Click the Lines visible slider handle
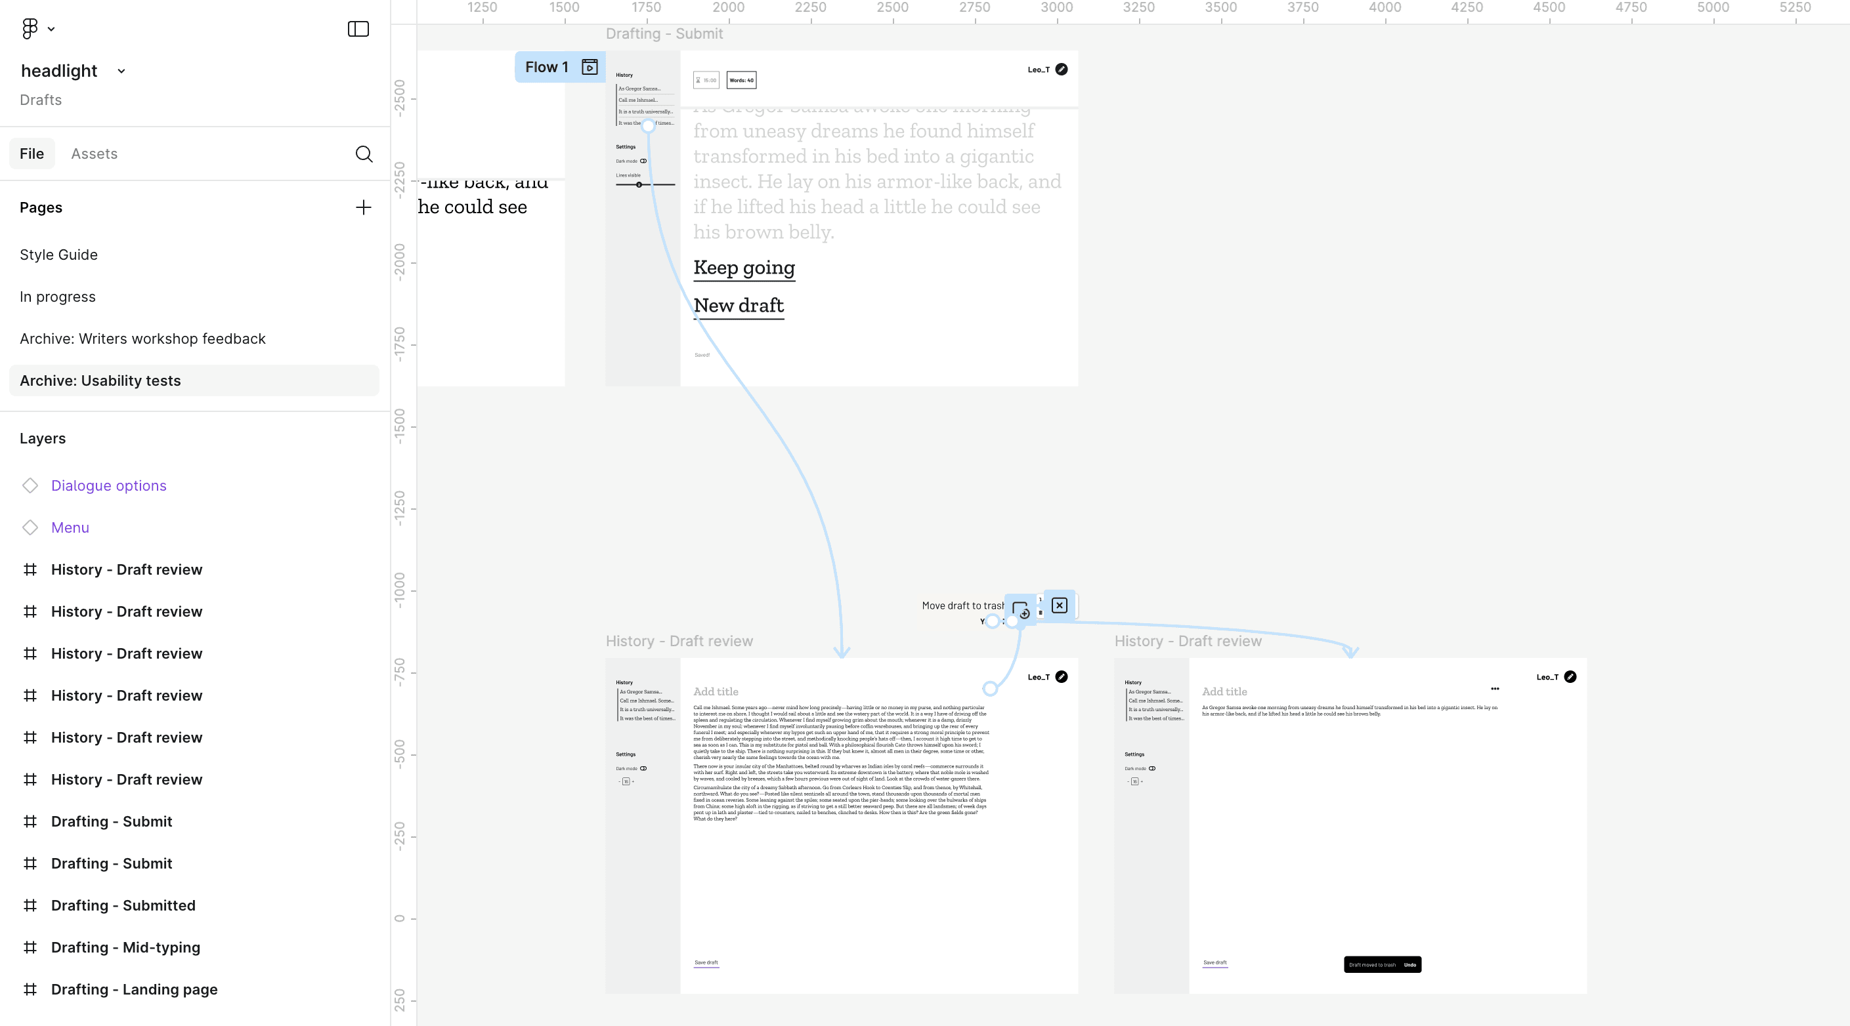 point(639,185)
